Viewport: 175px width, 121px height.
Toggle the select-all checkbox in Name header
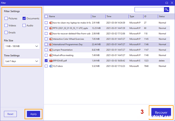(46, 16)
